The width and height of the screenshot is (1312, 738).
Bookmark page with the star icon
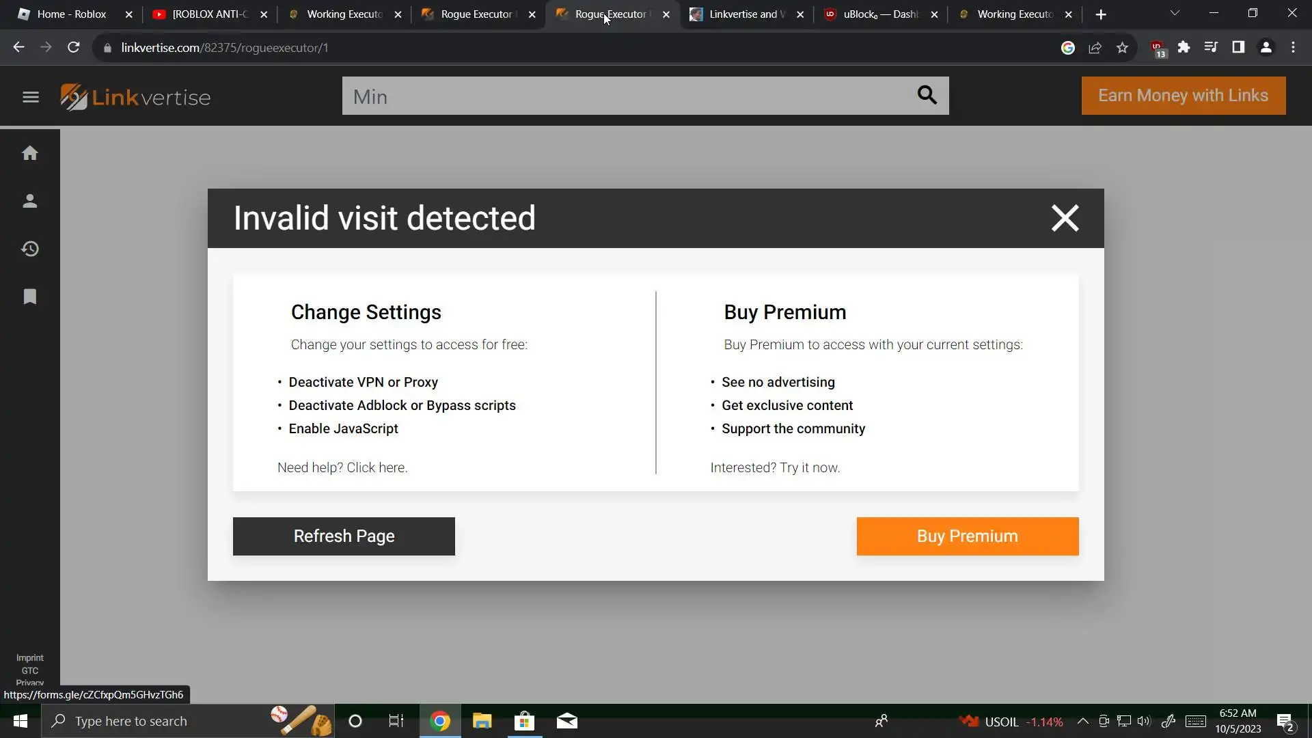[x=1122, y=48]
